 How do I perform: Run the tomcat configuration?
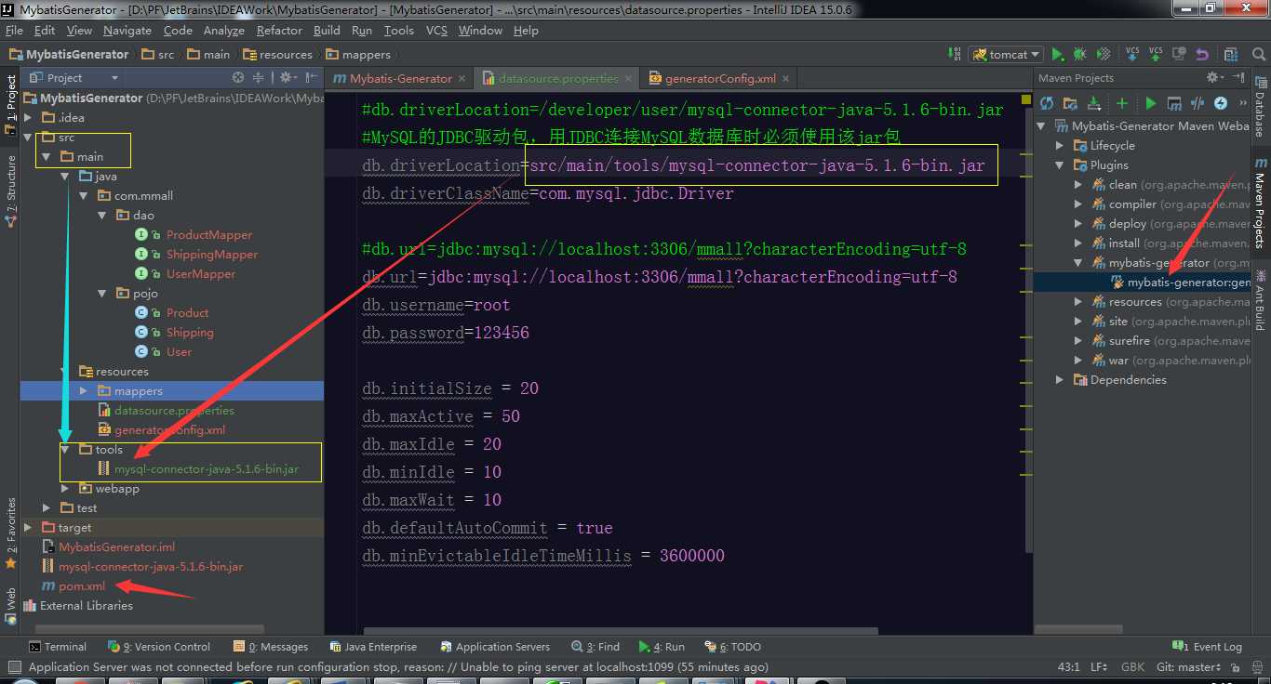(1057, 54)
